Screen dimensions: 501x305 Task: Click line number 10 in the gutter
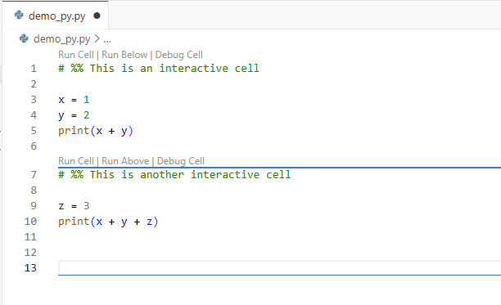[x=30, y=222]
